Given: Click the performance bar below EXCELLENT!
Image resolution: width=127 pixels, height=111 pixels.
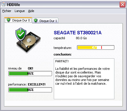Looking at the screenshot, I should pyautogui.click(x=30, y=90).
